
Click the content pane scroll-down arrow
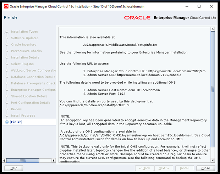[x=213, y=160]
